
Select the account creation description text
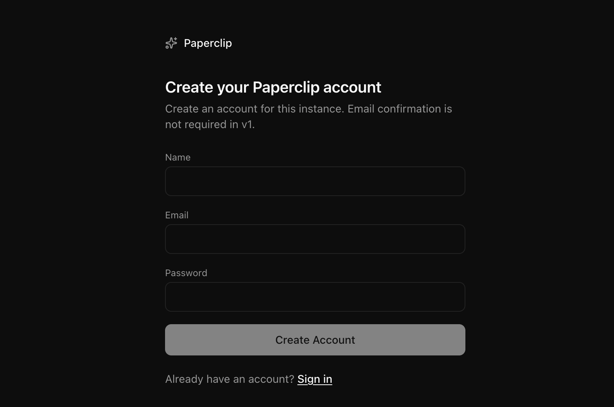308,116
